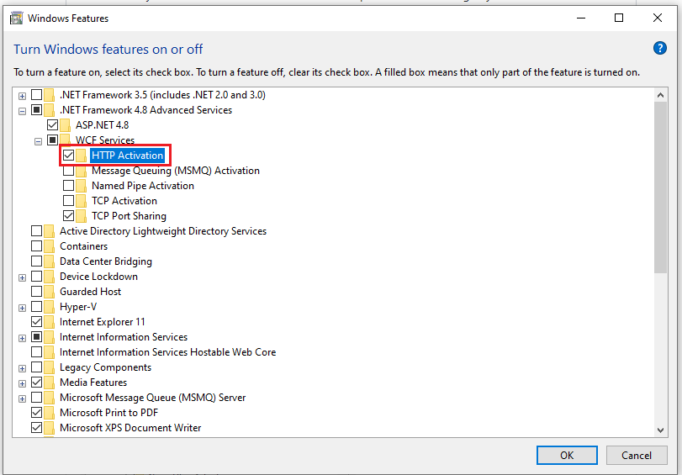Viewport: 682px width, 475px height.
Task: Toggle the Hyper-V checkbox
Action: [x=36, y=307]
